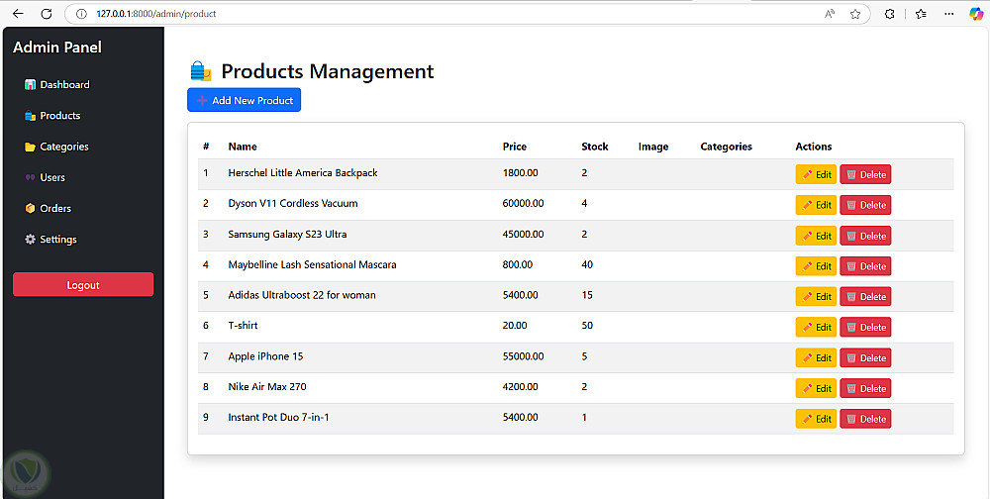990x499 pixels.
Task: Open the browser Extensions icon
Action: 890,14
